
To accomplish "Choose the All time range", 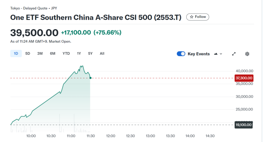I will [x=102, y=53].
